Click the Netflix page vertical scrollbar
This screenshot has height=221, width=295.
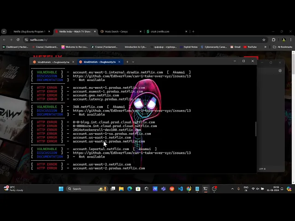(x=294, y=63)
